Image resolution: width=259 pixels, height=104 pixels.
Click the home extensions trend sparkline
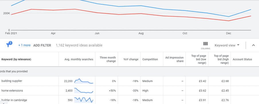[x=84, y=91]
